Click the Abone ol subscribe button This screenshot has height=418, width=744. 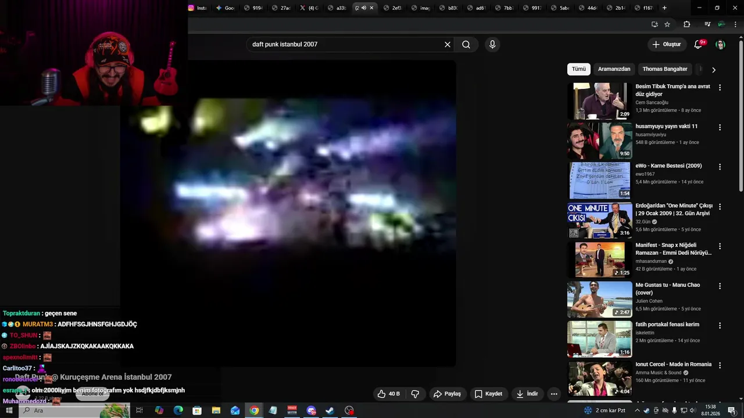pyautogui.click(x=92, y=394)
